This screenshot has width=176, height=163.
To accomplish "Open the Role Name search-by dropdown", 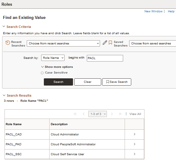I will [53, 58].
